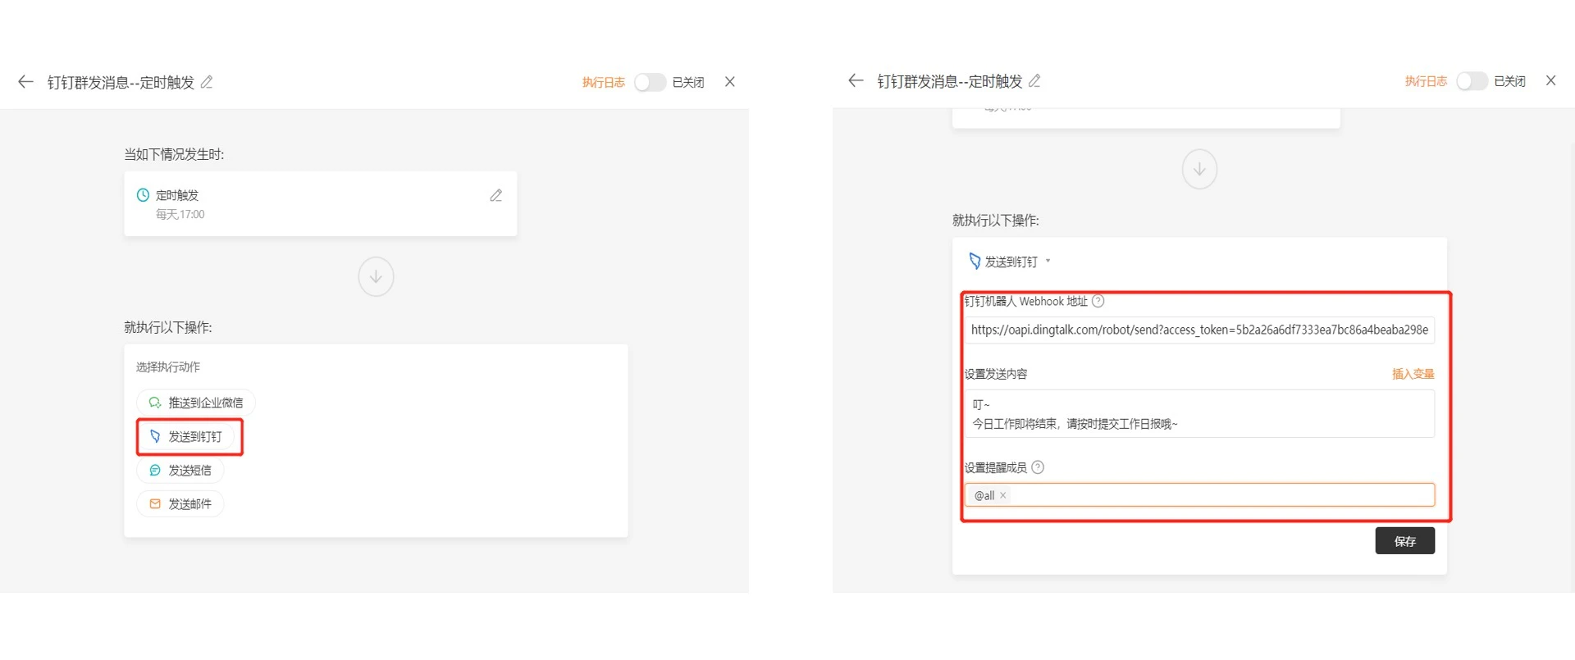Click 就执行以下操作 heading in right panel
This screenshot has height=660, width=1575.
pyautogui.click(x=996, y=220)
